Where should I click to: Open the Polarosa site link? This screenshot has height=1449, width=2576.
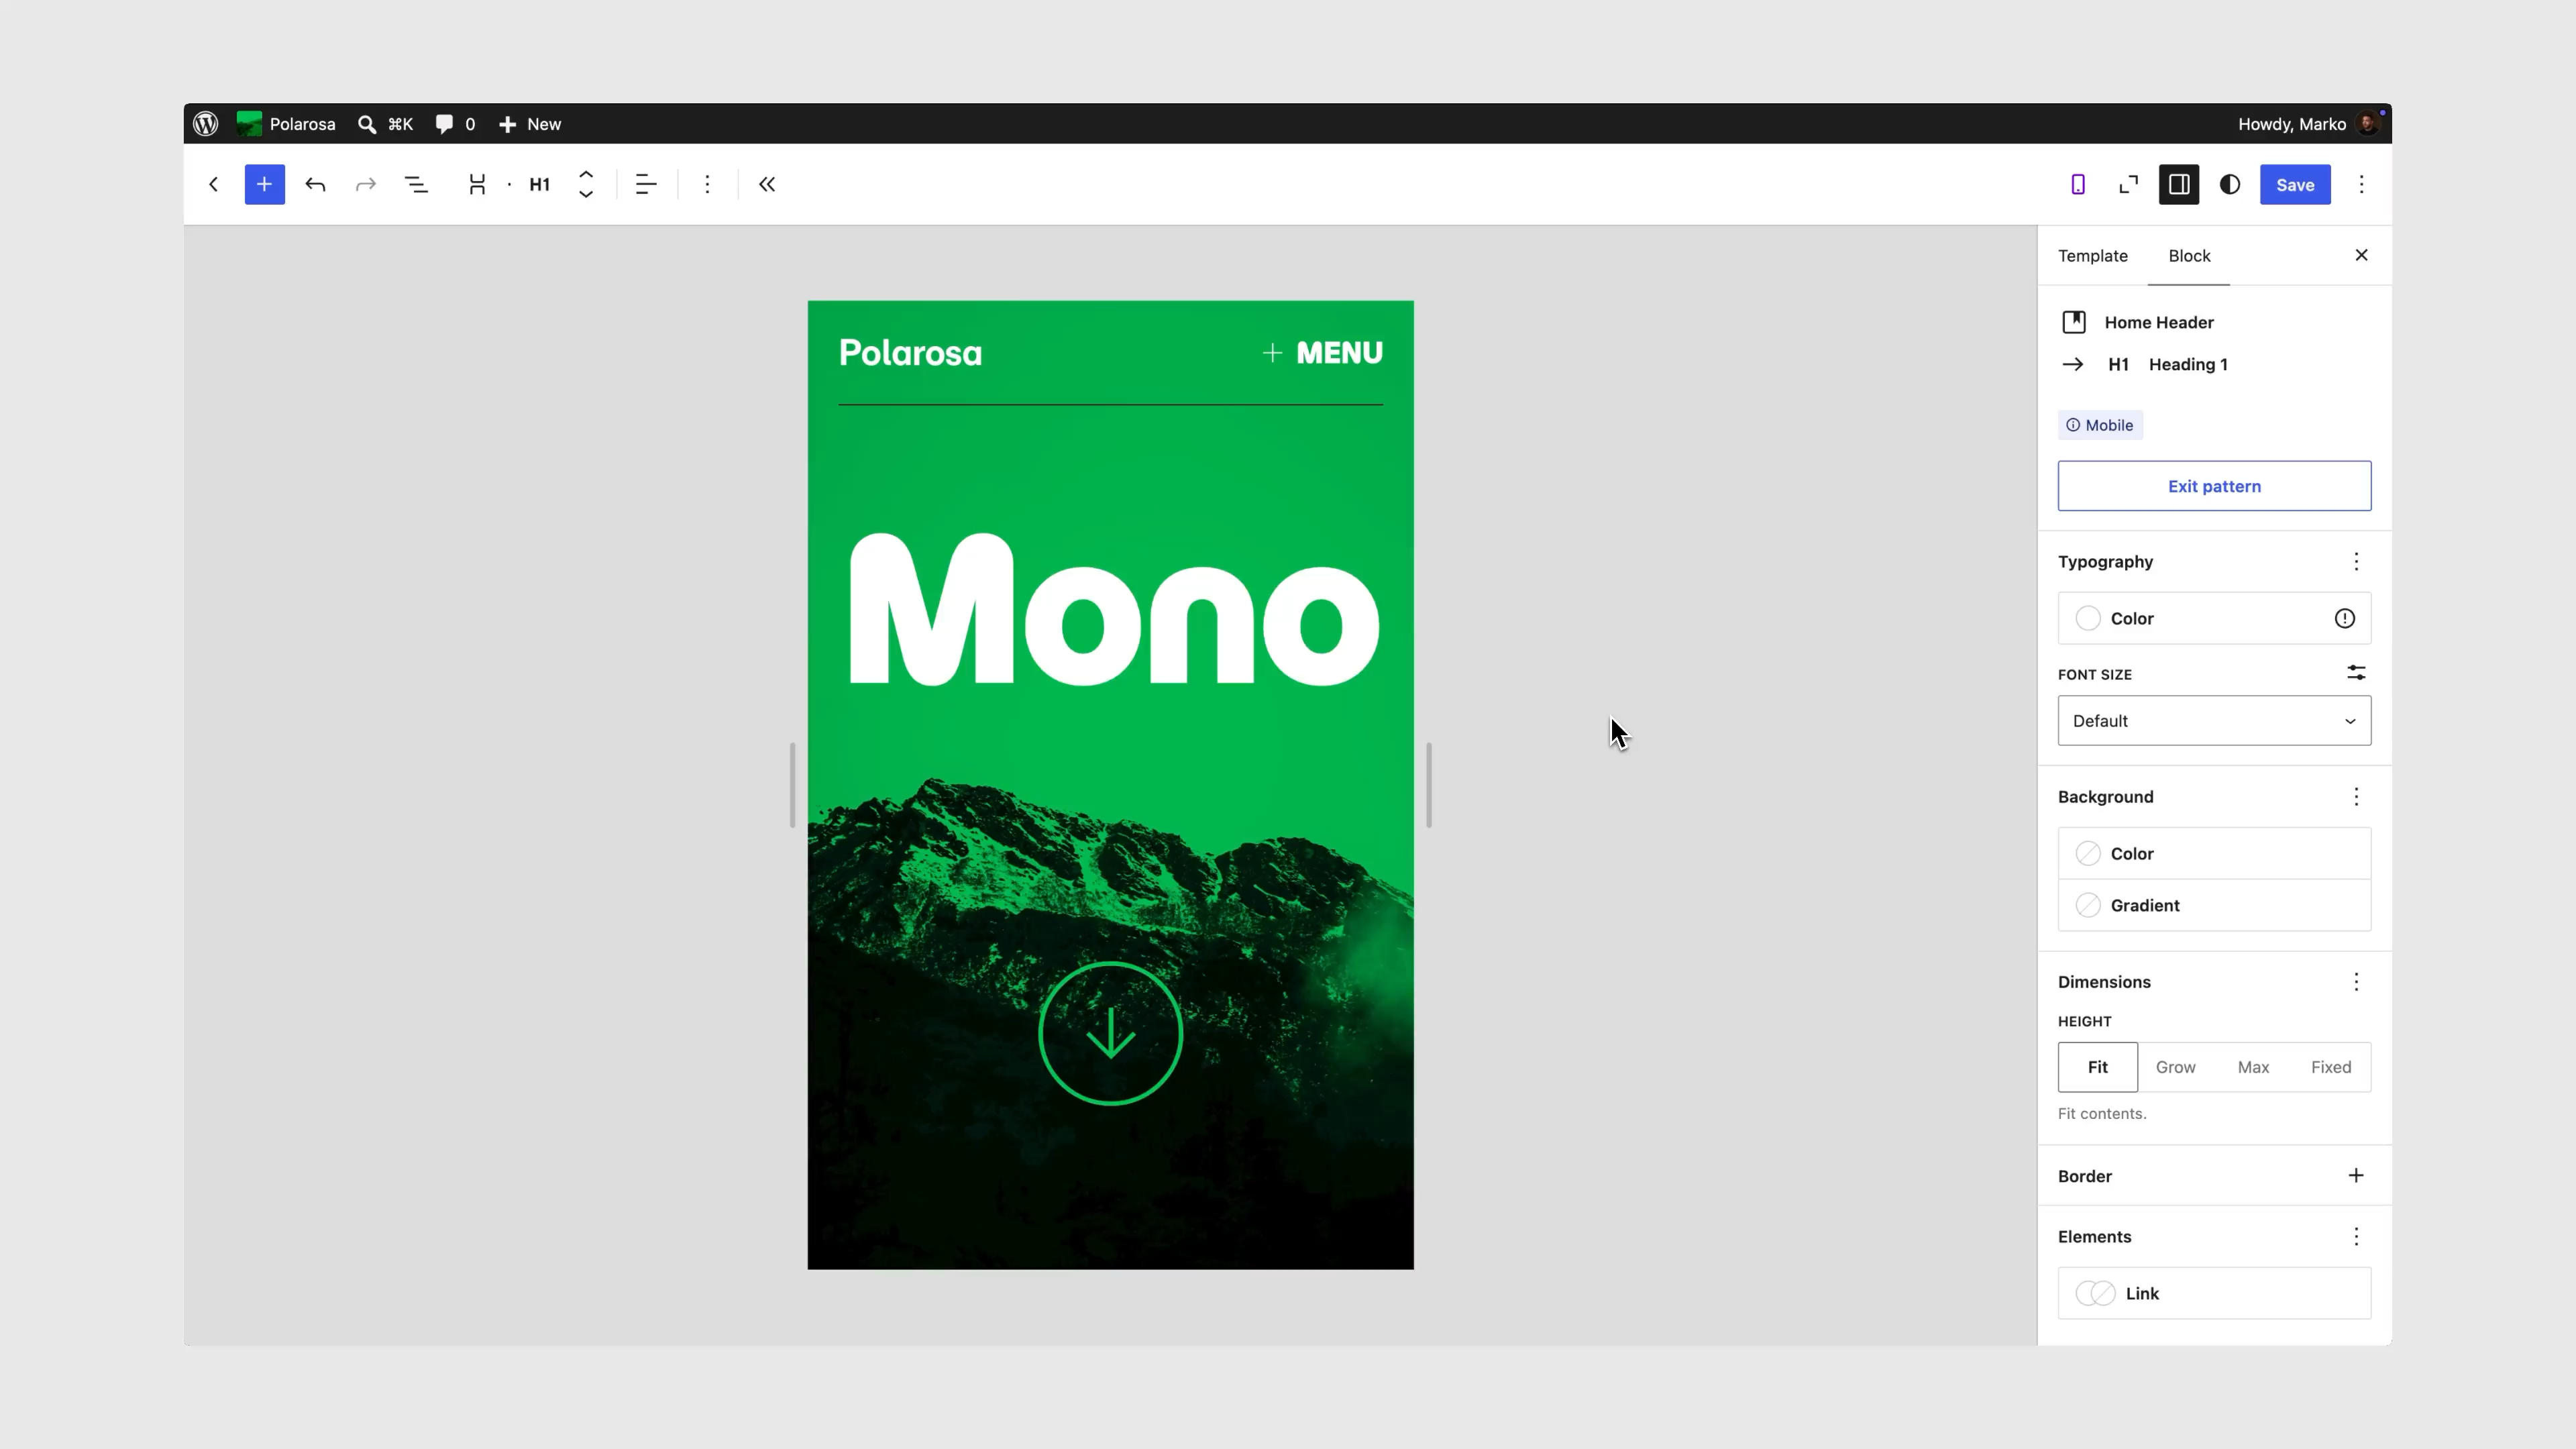(286, 124)
